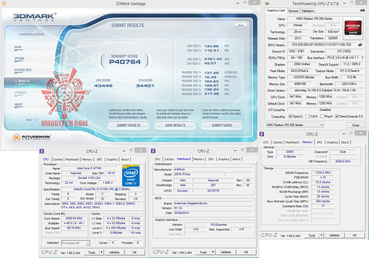The height and width of the screenshot is (258, 369).
Task: Open SYSTEM INFO in the 3DMark sidebar
Action: click(23, 70)
